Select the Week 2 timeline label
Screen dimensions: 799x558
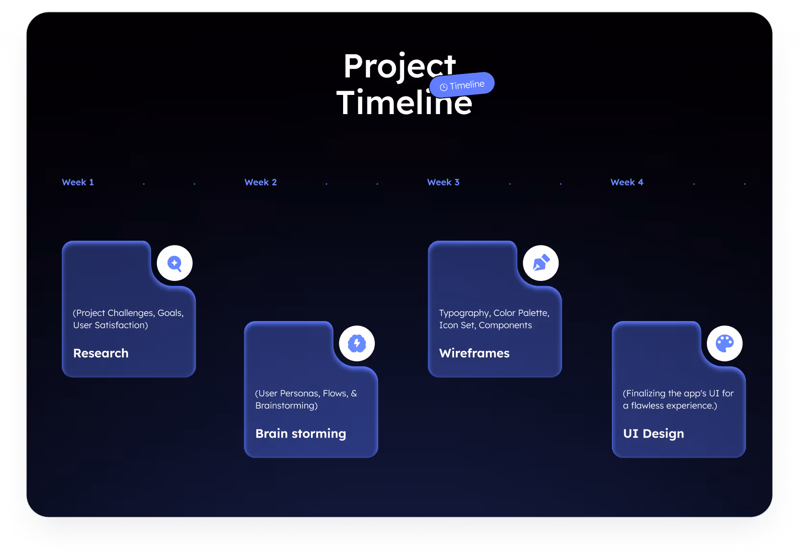pyautogui.click(x=261, y=182)
